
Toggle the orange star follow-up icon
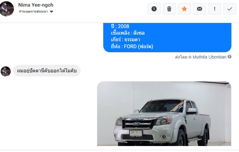point(184,9)
